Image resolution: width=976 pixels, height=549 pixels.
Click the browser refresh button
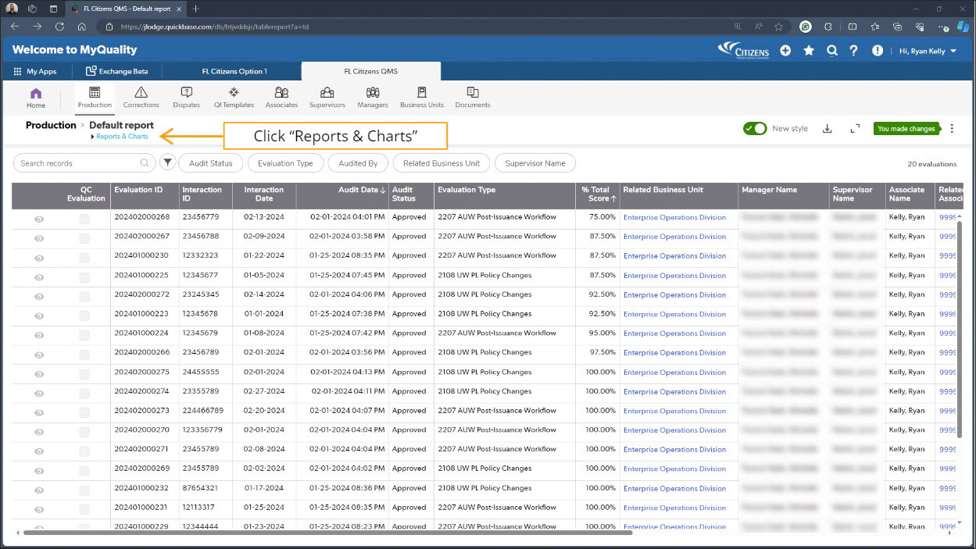point(59,26)
